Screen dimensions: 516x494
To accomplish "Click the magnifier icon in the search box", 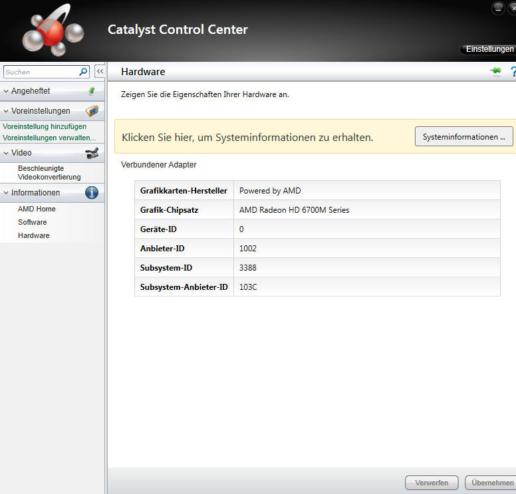I will tap(83, 71).
